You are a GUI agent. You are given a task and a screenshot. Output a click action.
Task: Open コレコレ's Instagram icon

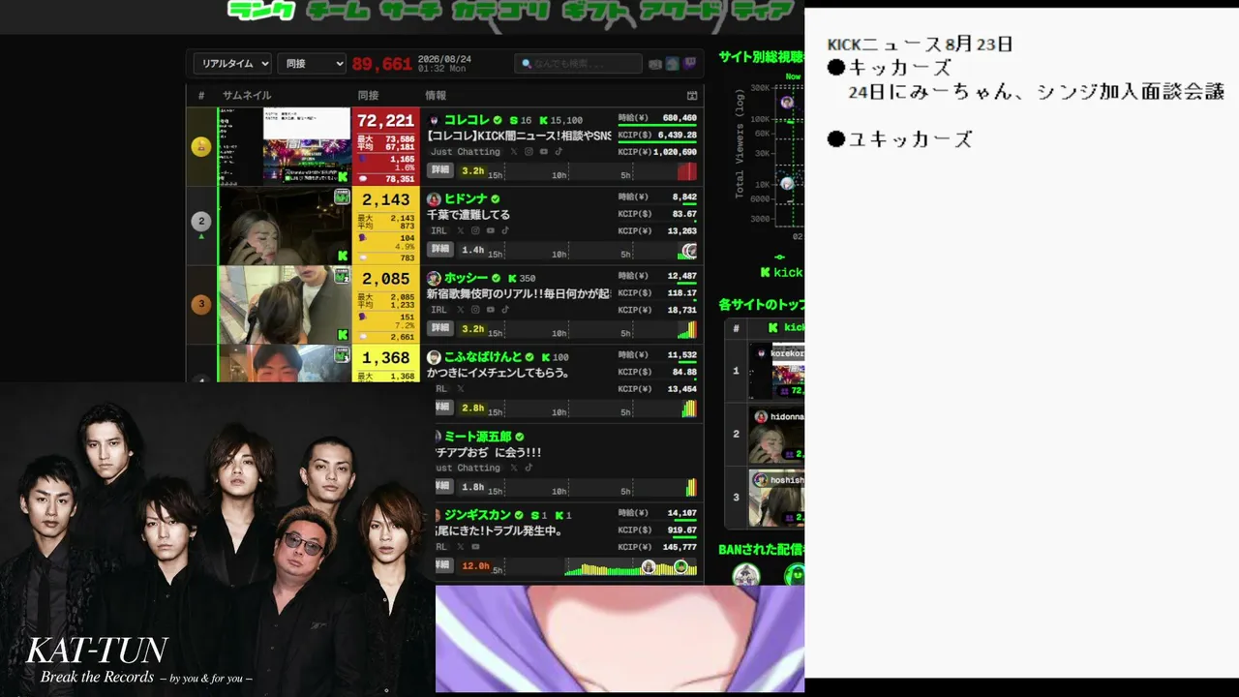click(529, 152)
